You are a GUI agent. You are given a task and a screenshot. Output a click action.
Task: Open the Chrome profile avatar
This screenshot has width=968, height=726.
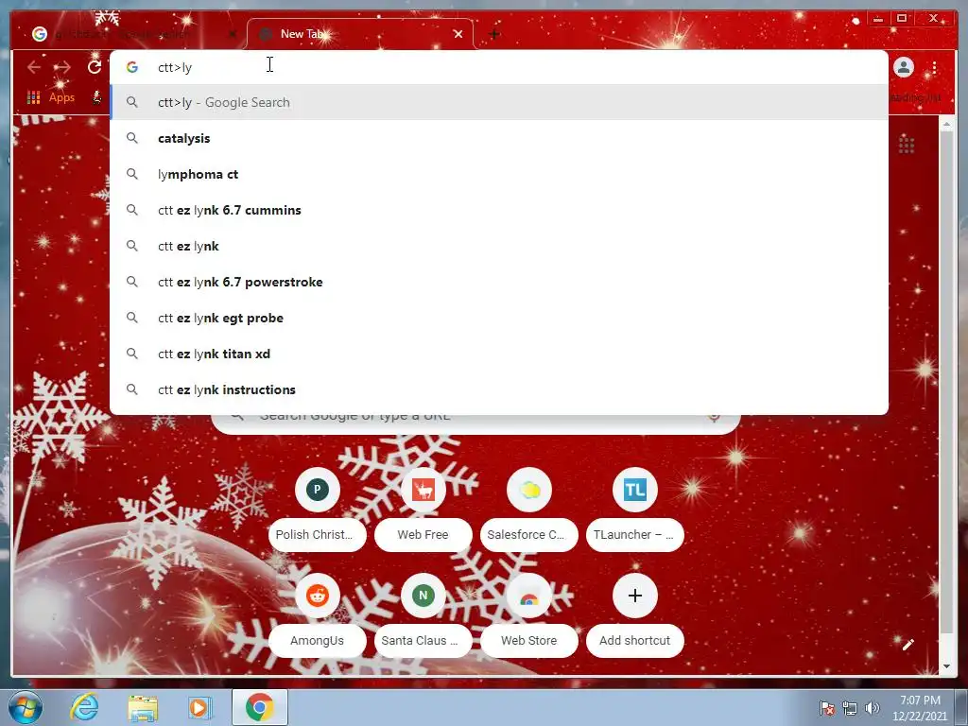pyautogui.click(x=903, y=67)
